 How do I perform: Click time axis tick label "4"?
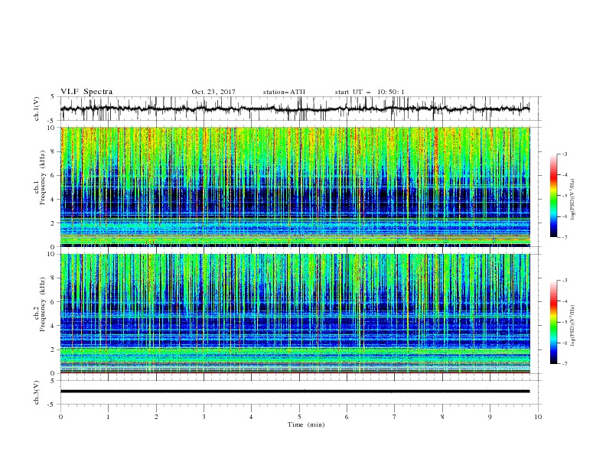coord(252,417)
